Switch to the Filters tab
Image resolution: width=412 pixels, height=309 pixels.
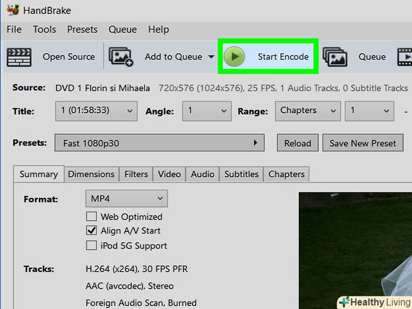click(x=136, y=174)
